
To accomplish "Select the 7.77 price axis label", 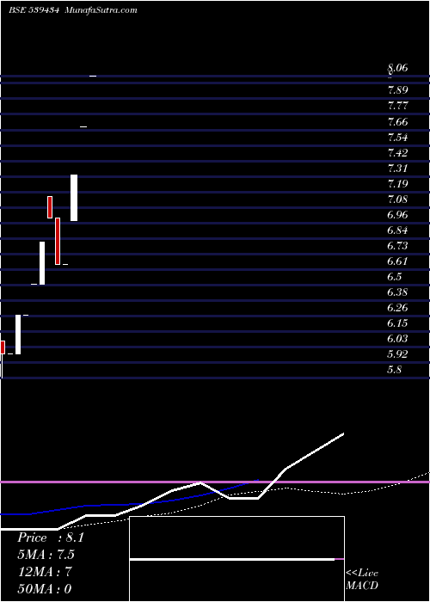I will click(397, 106).
